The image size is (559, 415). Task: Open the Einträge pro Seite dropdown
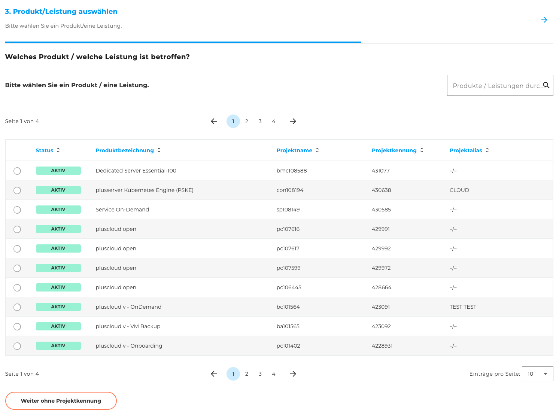(537, 374)
